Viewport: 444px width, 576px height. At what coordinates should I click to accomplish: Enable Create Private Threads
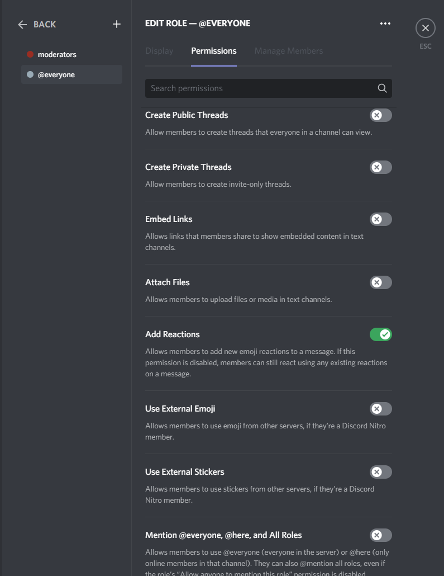(x=380, y=167)
